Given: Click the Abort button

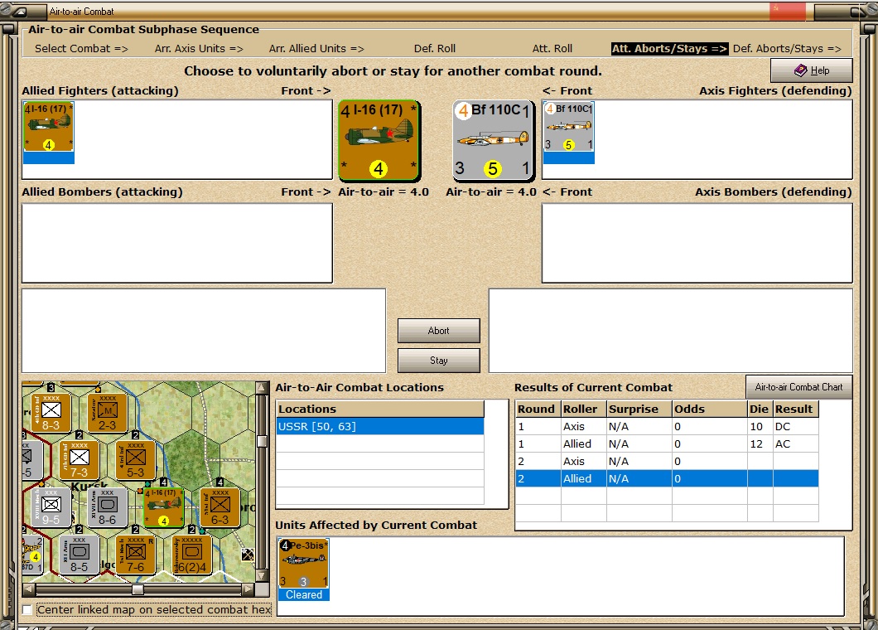Looking at the screenshot, I should (x=438, y=331).
